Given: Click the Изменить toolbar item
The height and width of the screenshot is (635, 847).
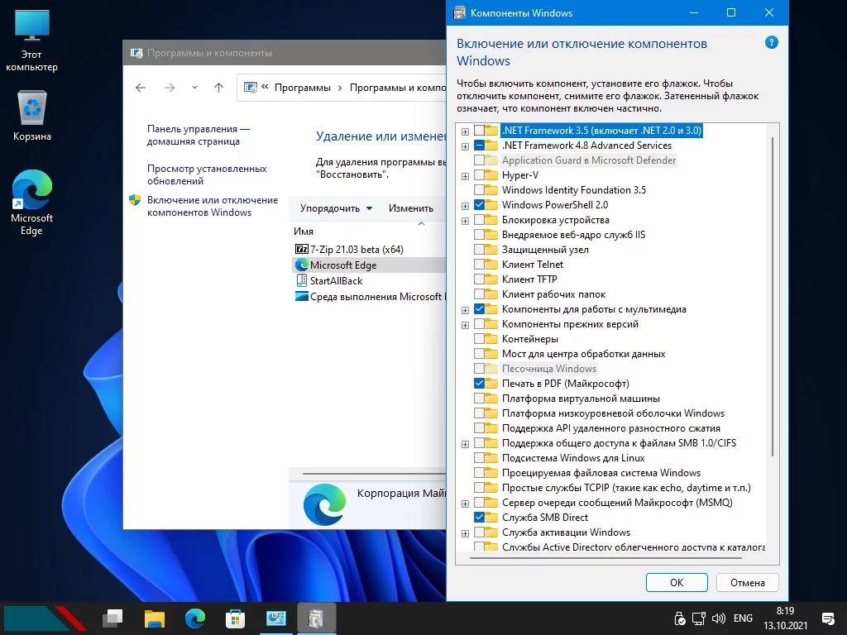Looking at the screenshot, I should (411, 208).
